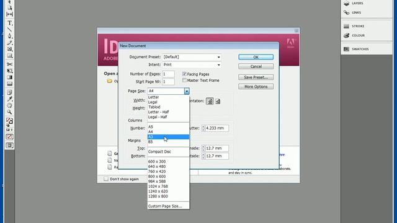The width and height of the screenshot is (397, 223).
Task: Click the Number of Pages field
Action: 168,74
